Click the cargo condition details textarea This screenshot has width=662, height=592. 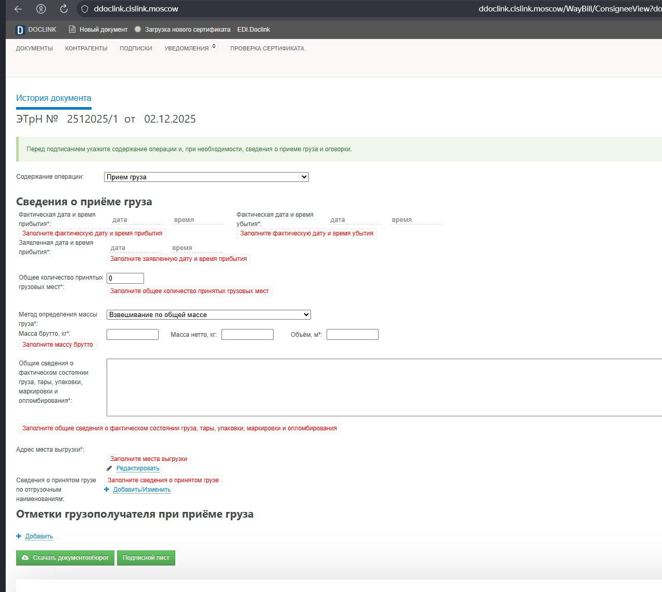[384, 387]
